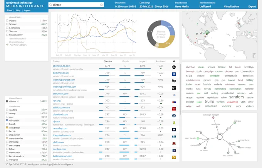Uncheck the super tuesday association checkbox

click(x=7, y=138)
